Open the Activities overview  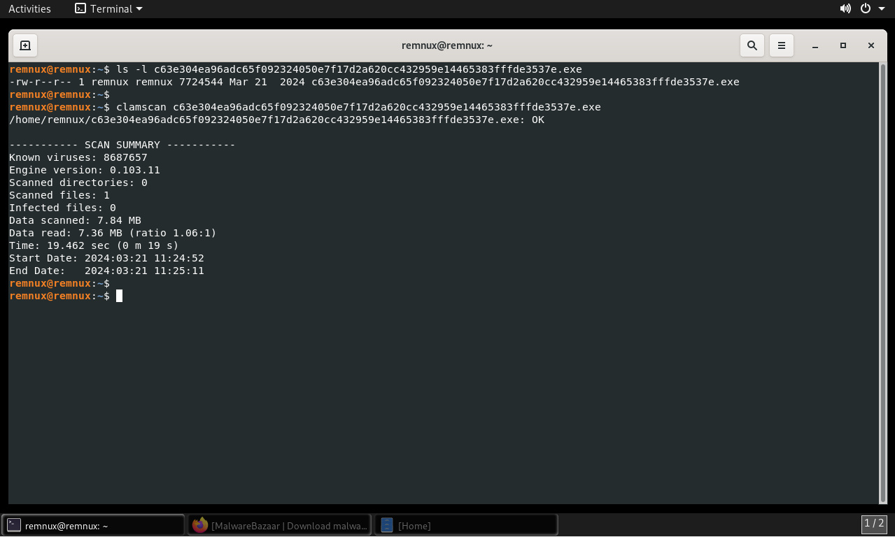(x=29, y=8)
